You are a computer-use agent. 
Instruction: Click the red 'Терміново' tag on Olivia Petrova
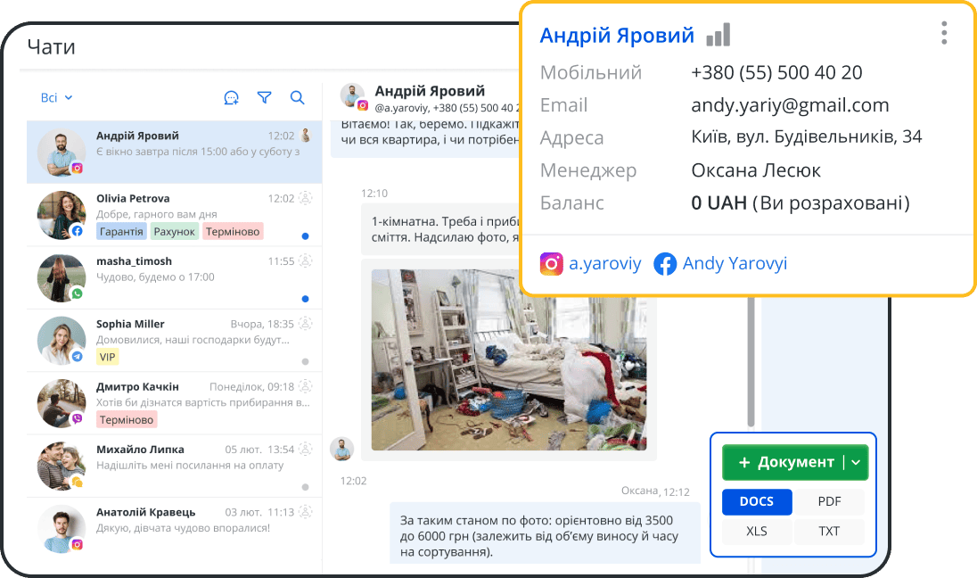coord(232,232)
